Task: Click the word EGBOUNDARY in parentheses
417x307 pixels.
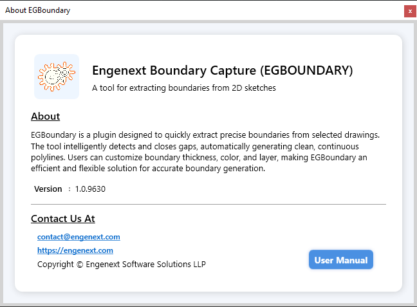Action: coord(306,71)
